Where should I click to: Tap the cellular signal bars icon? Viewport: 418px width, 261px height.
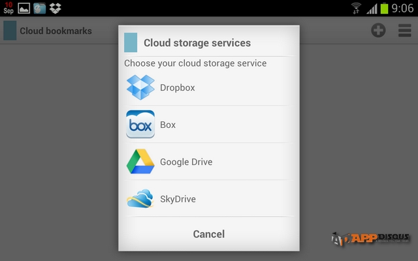pos(371,8)
